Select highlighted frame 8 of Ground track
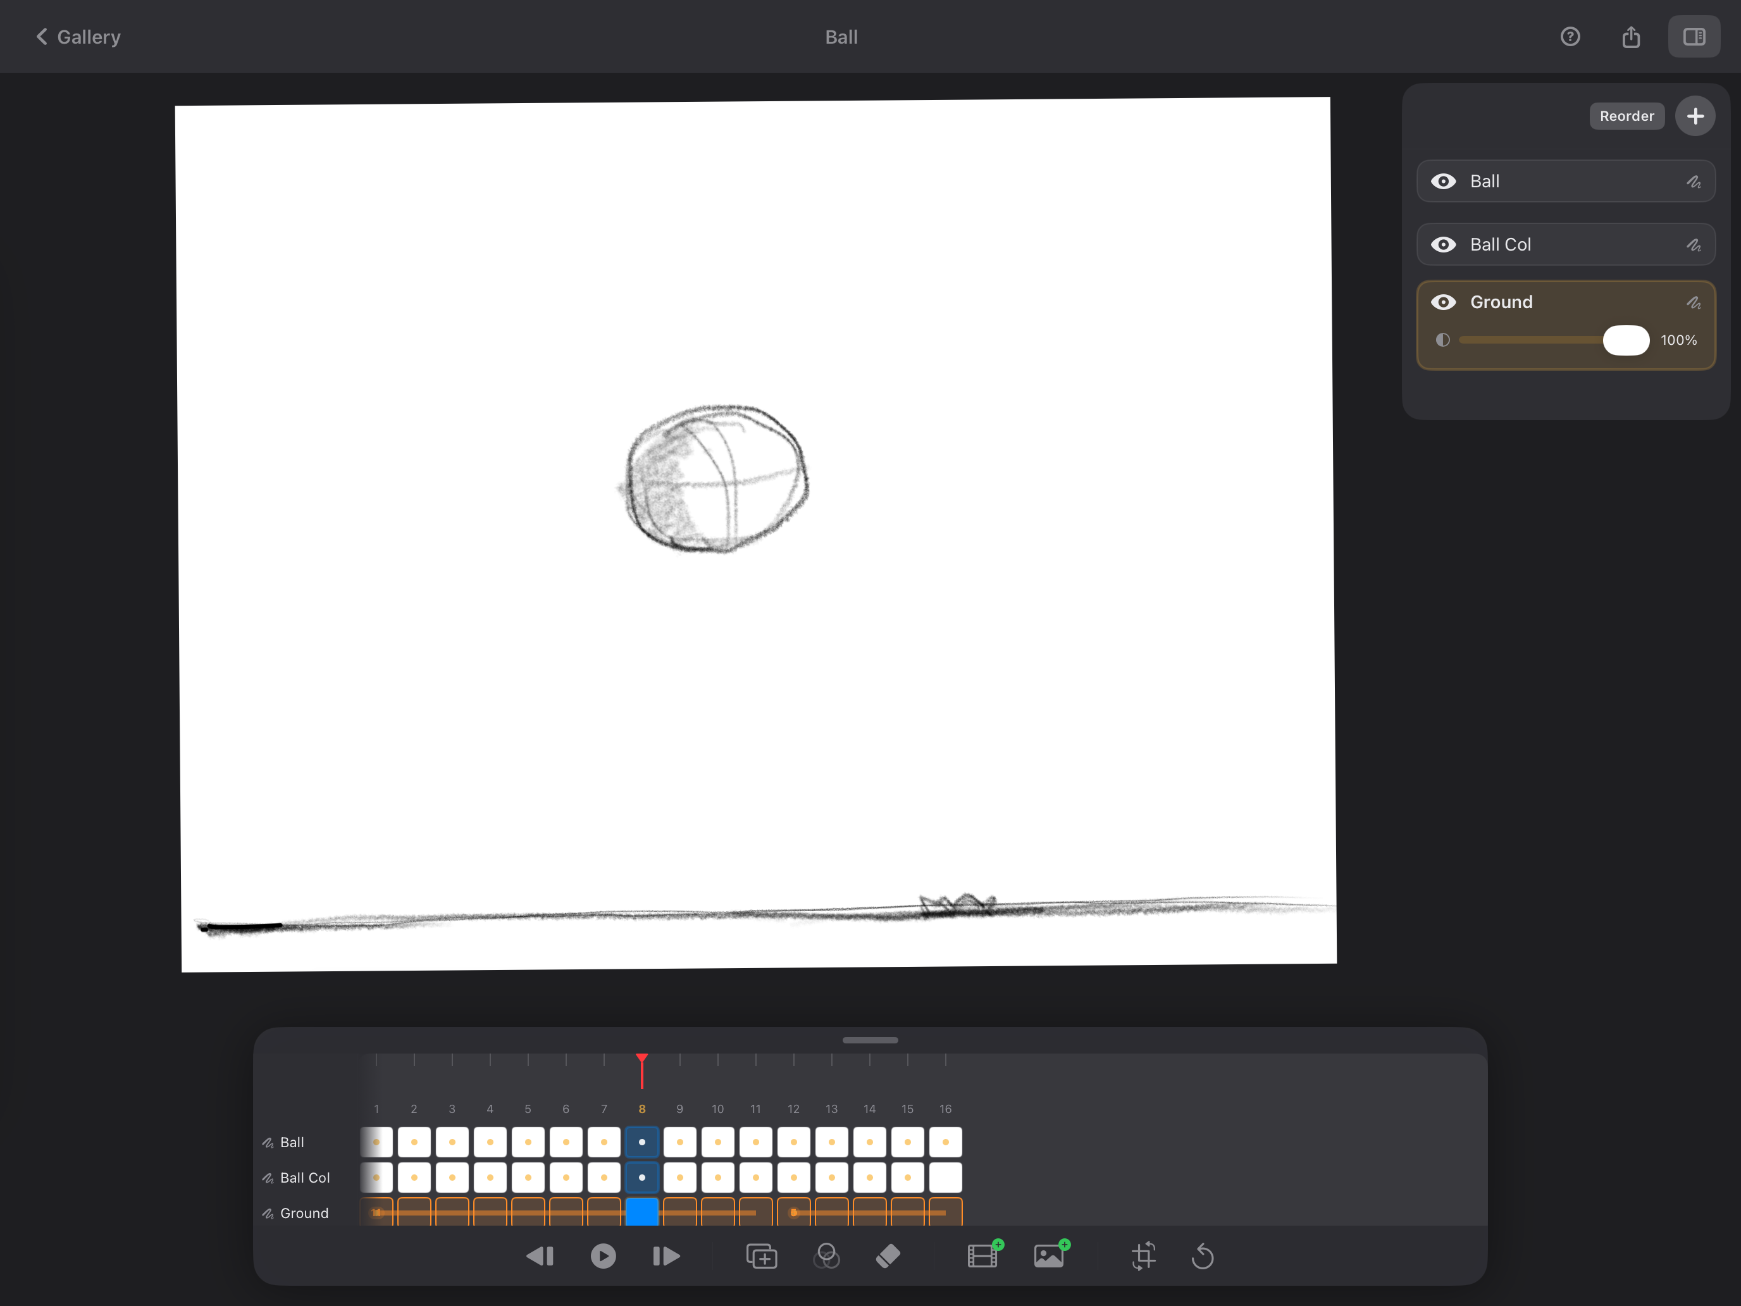The image size is (1741, 1306). coord(642,1212)
